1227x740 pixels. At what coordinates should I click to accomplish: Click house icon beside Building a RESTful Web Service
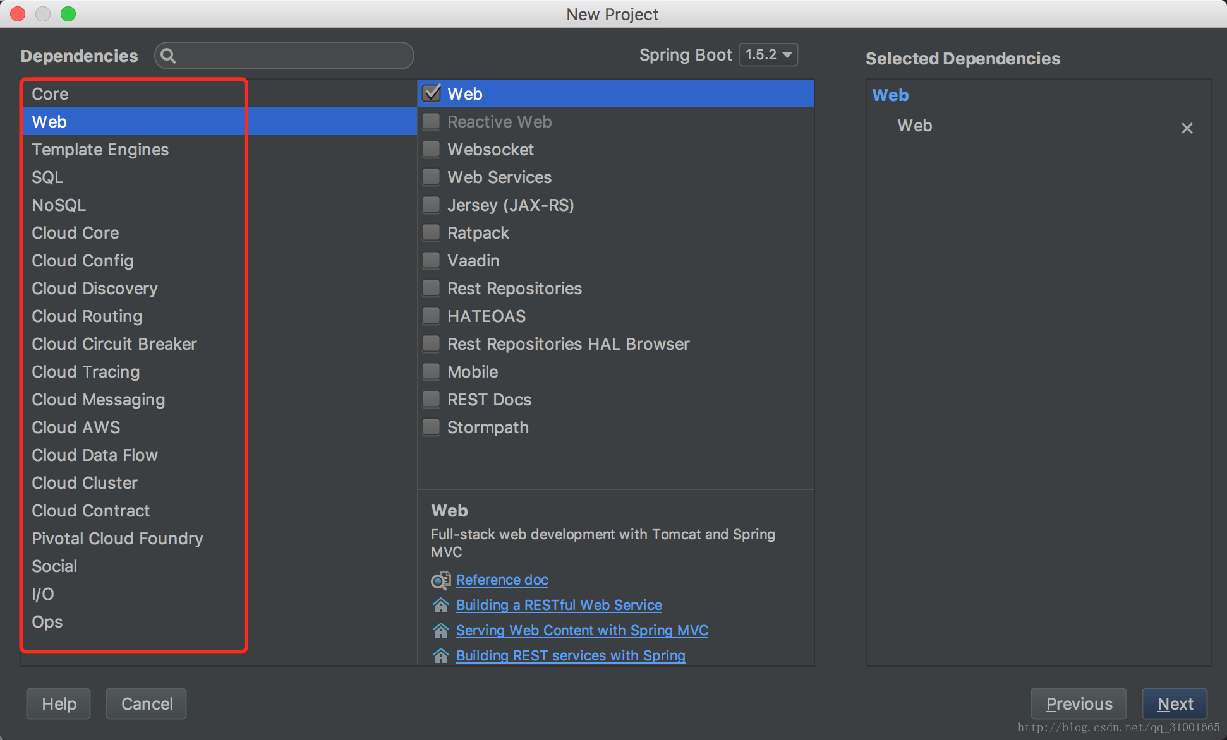click(x=440, y=605)
